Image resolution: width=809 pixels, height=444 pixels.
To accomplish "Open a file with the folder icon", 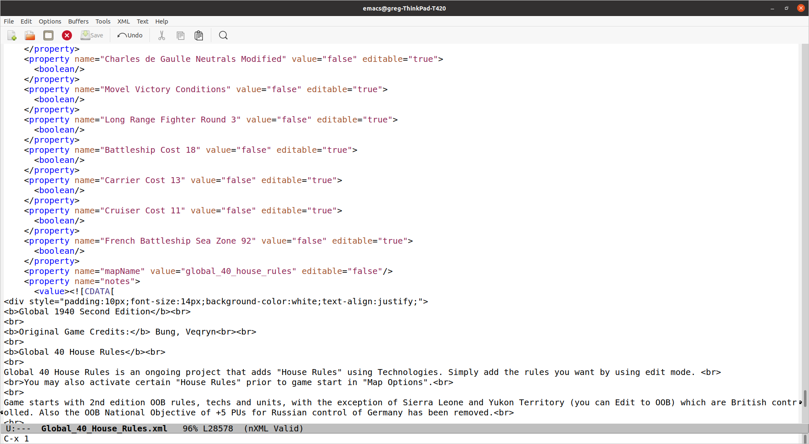I will point(30,35).
